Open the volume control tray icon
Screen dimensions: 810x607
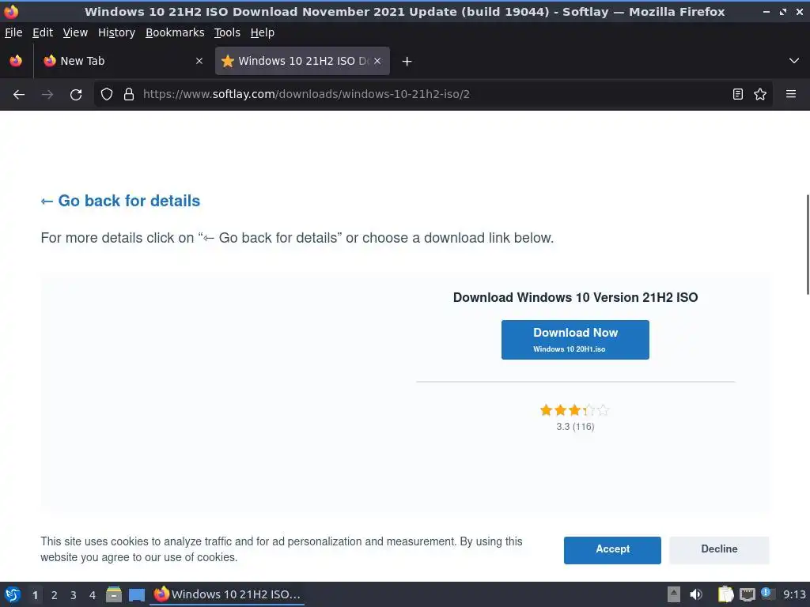click(x=696, y=594)
